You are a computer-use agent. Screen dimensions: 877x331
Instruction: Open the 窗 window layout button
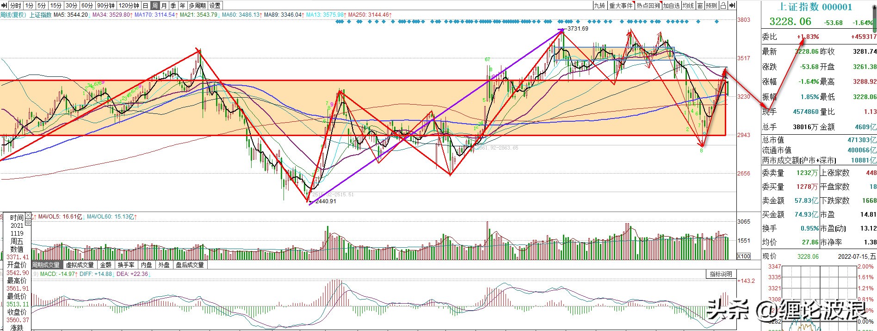click(x=700, y=6)
